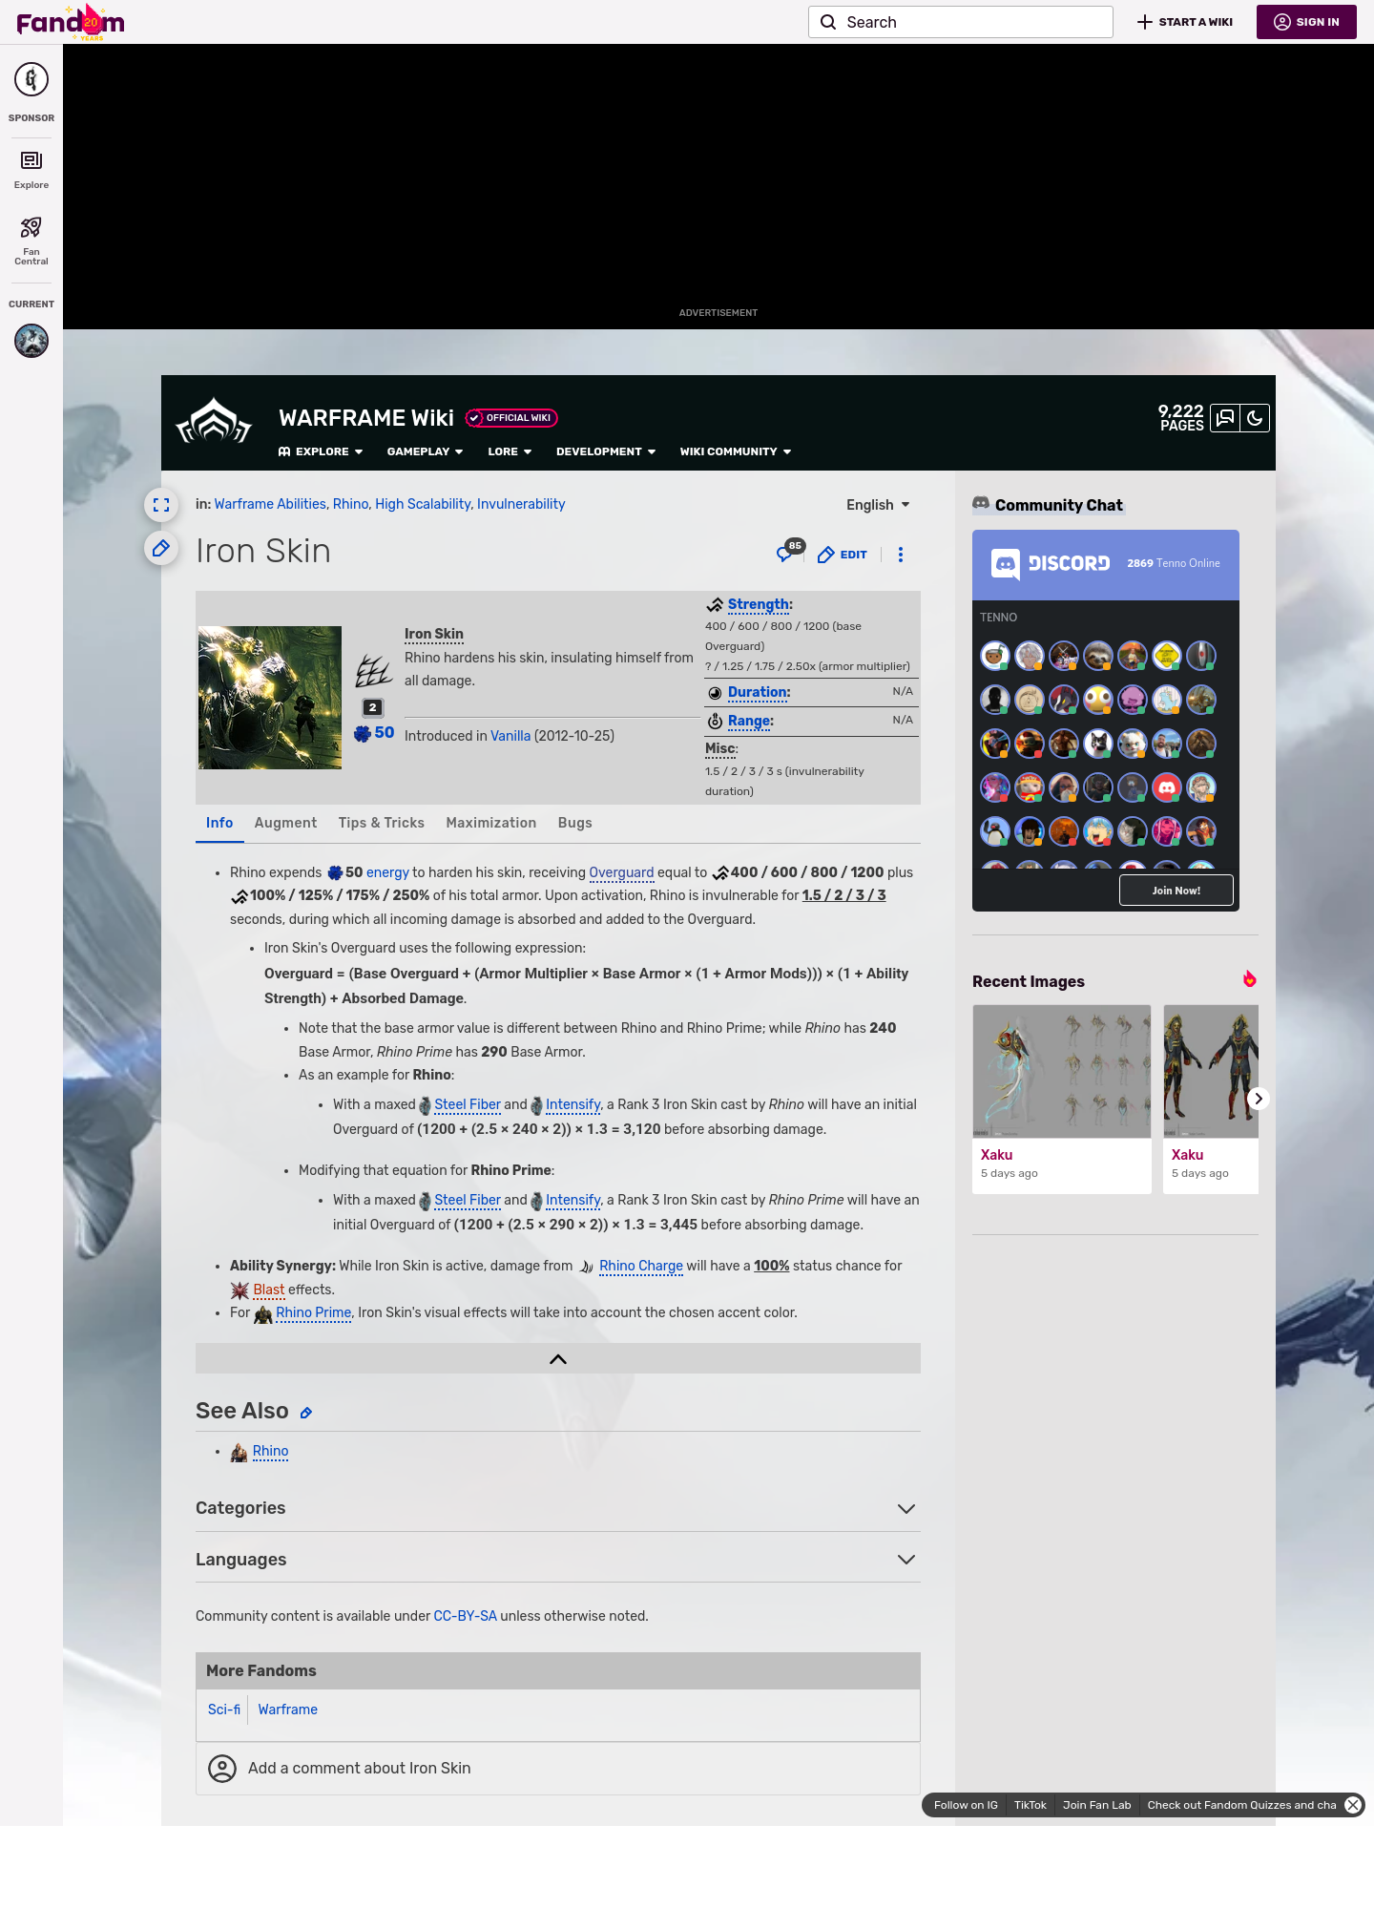Open the English language dropdown
The width and height of the screenshot is (1374, 1909).
point(878,505)
